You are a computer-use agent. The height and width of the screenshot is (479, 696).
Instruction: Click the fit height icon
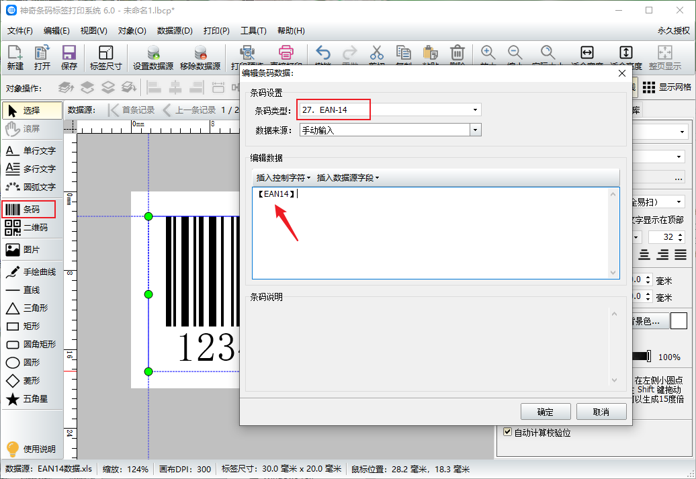(626, 53)
